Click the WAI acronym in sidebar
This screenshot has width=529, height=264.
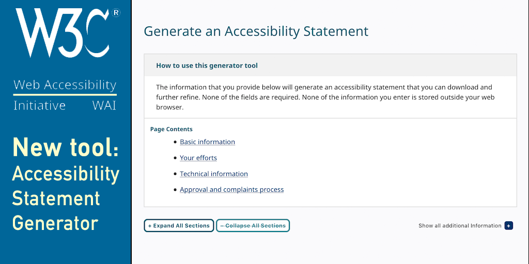(104, 106)
